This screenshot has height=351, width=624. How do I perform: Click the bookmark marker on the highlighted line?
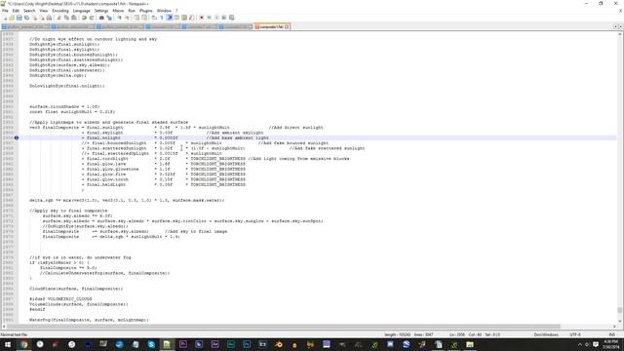point(17,137)
